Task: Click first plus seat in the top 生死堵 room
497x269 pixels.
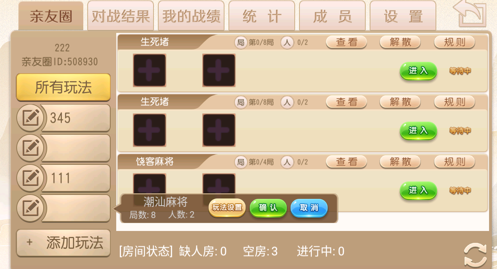Action: tap(150, 71)
